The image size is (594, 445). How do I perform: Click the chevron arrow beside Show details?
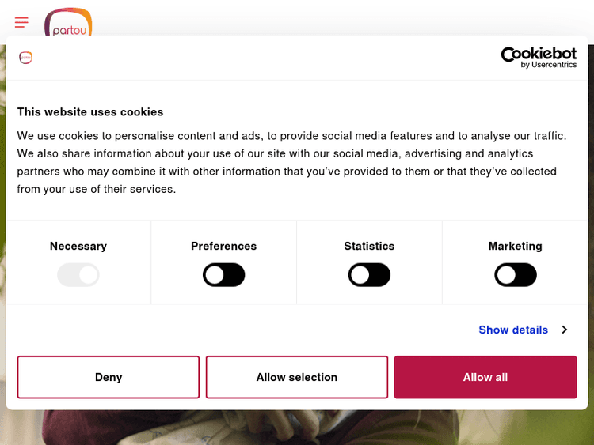click(x=564, y=330)
